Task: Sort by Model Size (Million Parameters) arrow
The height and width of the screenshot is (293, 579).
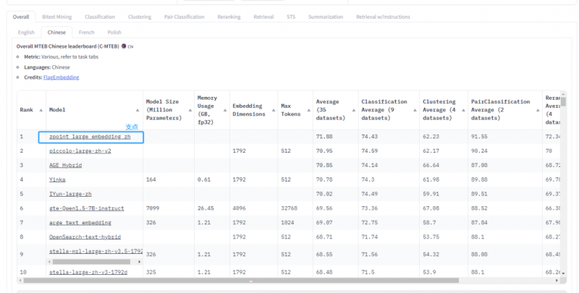Action: (x=188, y=110)
